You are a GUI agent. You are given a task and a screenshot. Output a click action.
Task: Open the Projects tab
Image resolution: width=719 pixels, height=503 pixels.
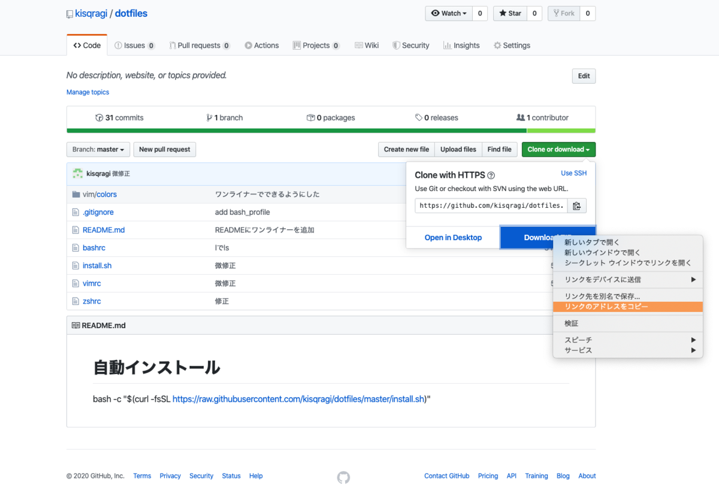pyautogui.click(x=316, y=46)
